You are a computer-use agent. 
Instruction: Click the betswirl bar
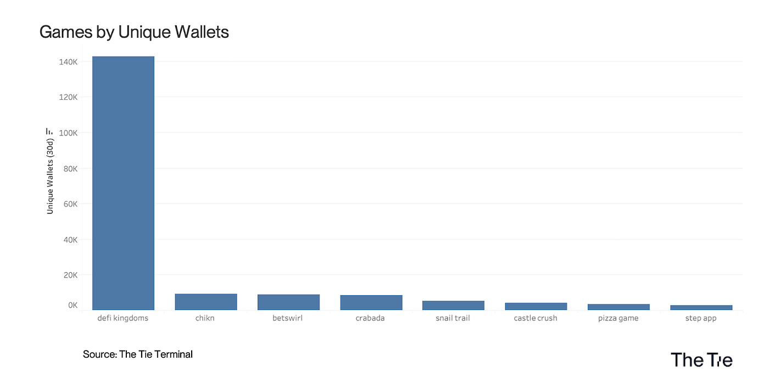click(288, 302)
